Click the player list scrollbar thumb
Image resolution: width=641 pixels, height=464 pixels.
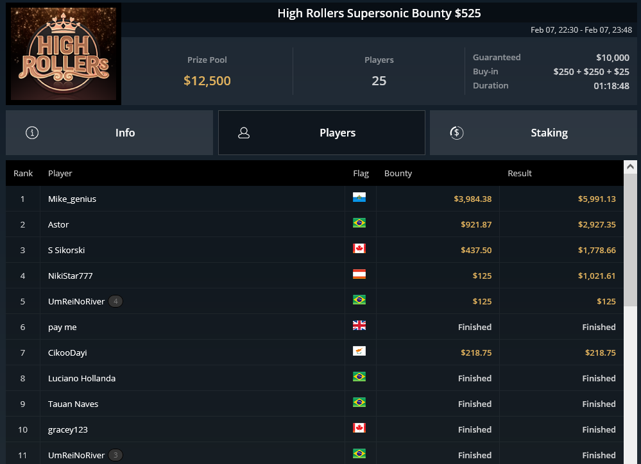[x=630, y=240]
